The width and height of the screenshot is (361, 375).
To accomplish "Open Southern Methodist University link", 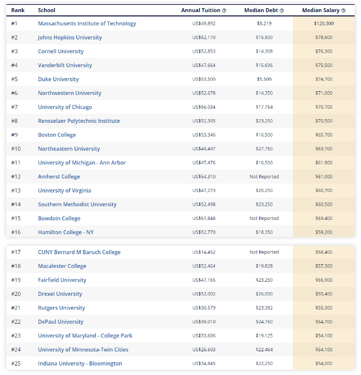I will (x=77, y=204).
